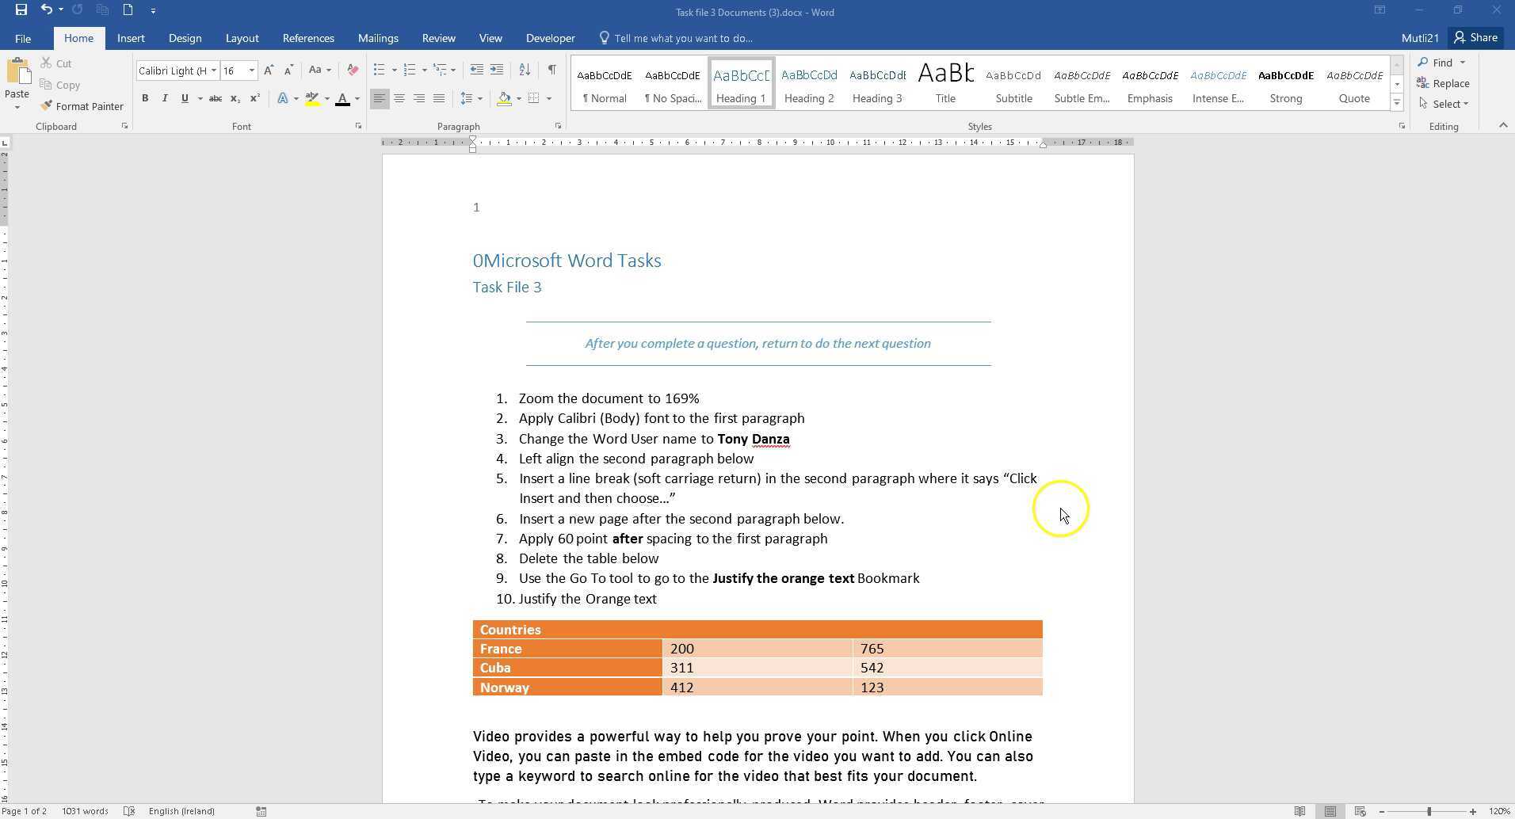Open the font size dropdown

251,70
